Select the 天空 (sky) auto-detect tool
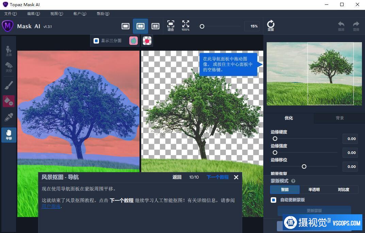 pos(9,67)
